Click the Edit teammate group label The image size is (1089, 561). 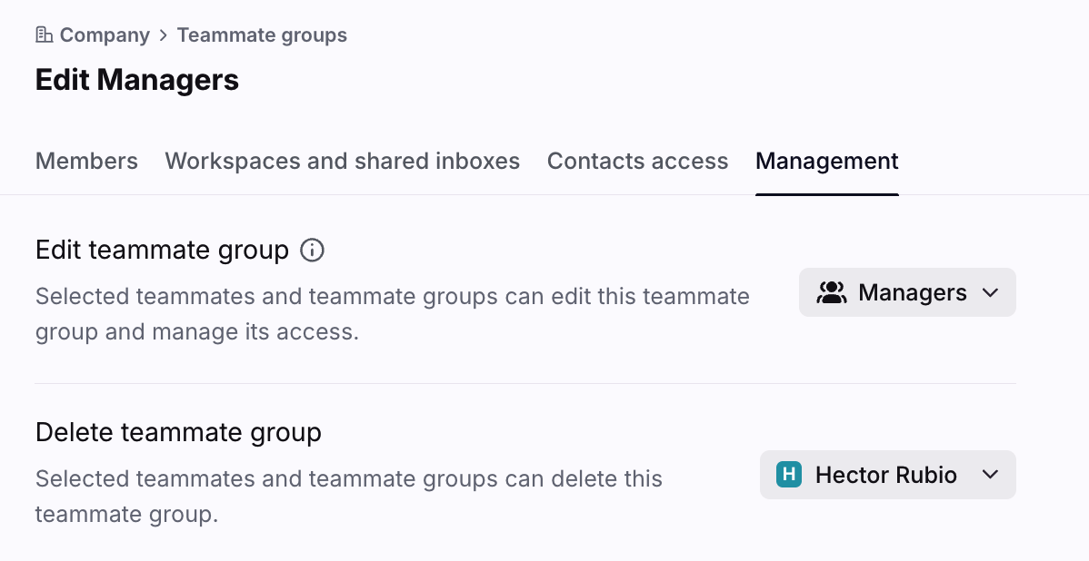tap(162, 250)
